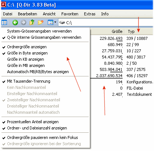The height and width of the screenshot is (151, 154).
Task: Click the view mode grid icon
Action: [50, 22]
